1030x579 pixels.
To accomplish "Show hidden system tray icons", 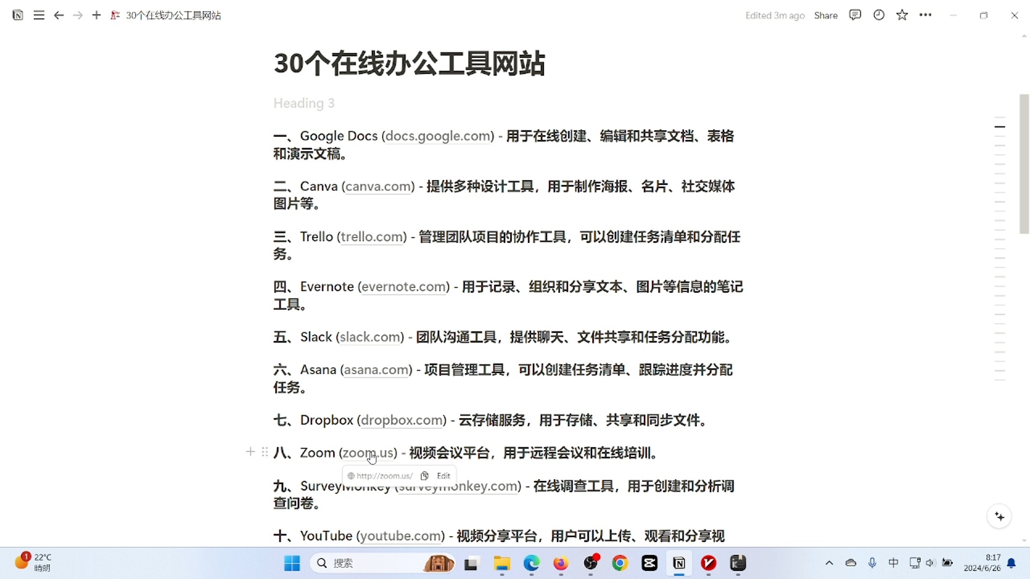I will pyautogui.click(x=829, y=563).
